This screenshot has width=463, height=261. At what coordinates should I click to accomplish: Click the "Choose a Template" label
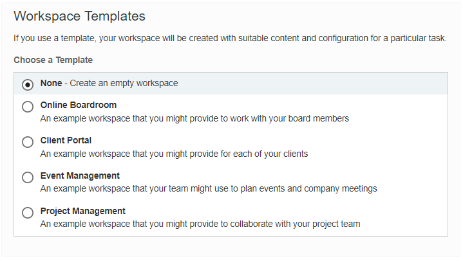(53, 60)
